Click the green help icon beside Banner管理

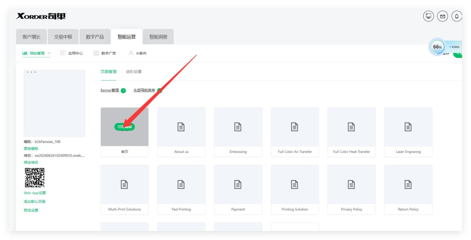(123, 91)
